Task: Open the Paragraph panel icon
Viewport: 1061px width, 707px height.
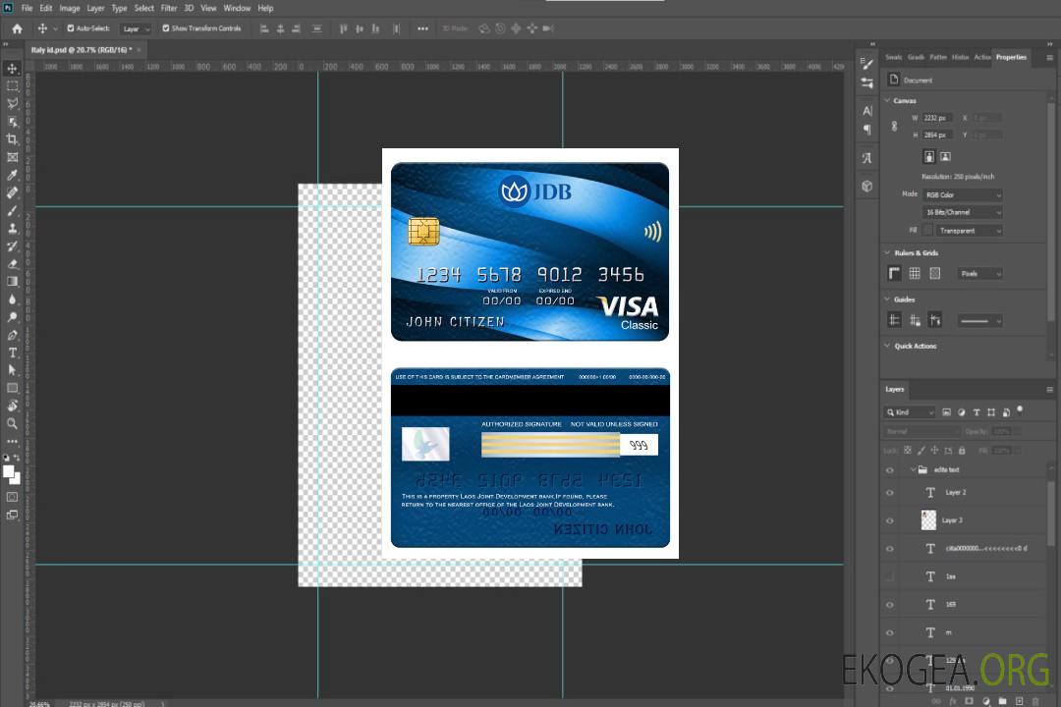Action: (x=867, y=130)
